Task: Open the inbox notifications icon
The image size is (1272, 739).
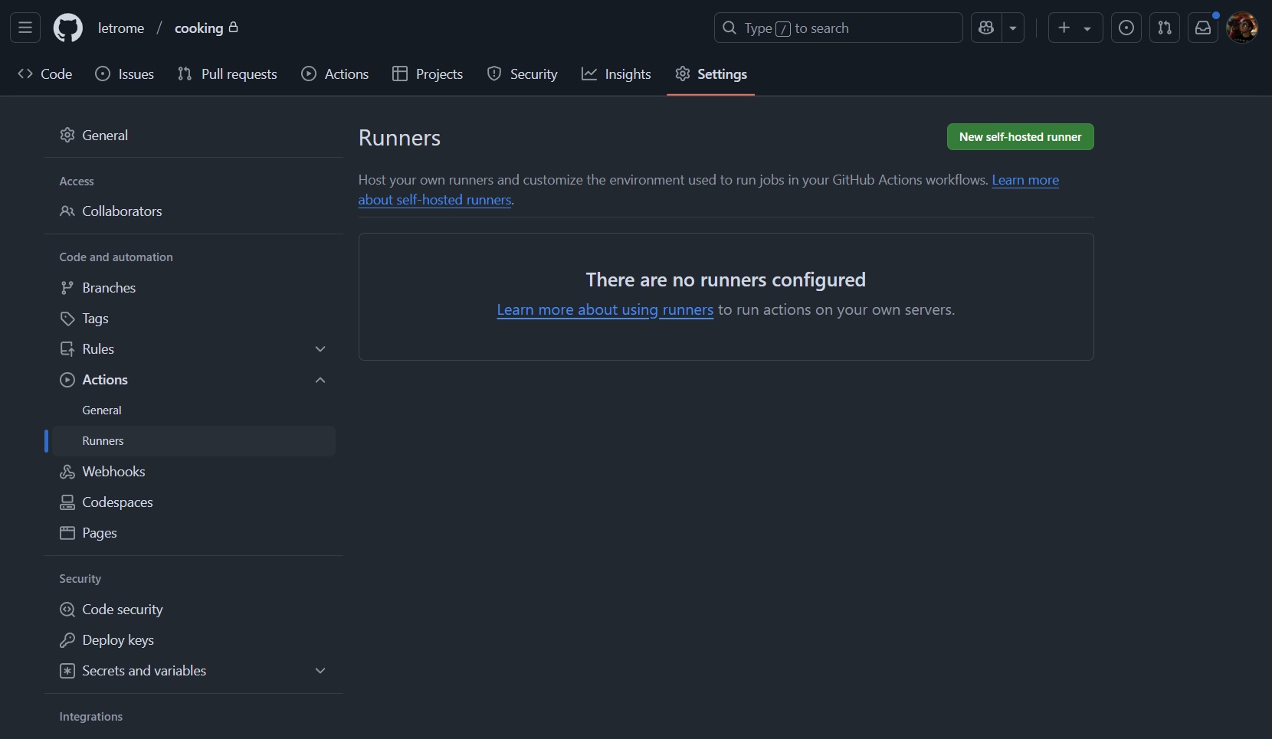Action: click(1203, 28)
